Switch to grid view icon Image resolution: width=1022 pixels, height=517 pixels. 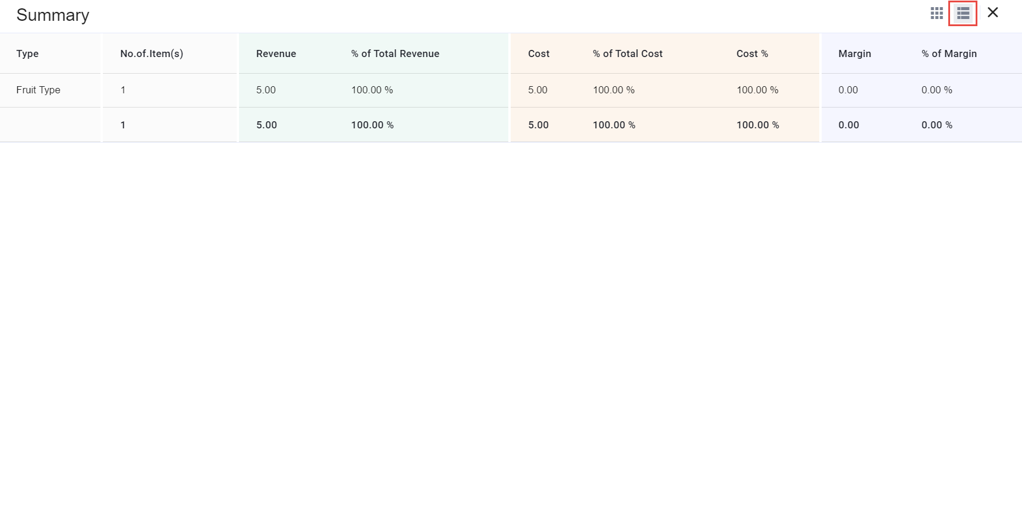point(936,13)
